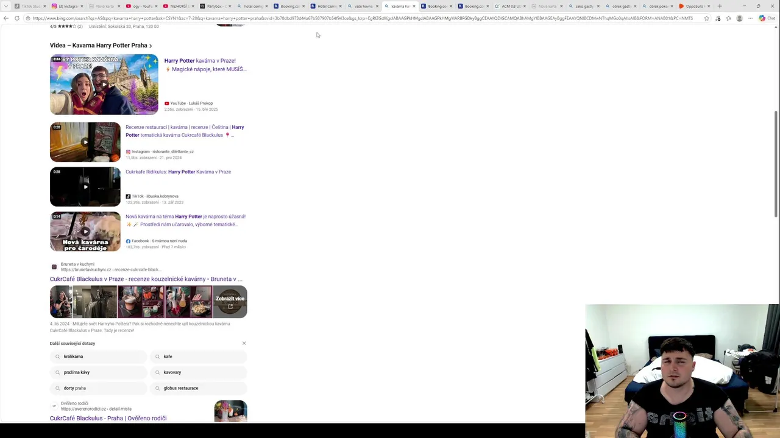The height and width of the screenshot is (438, 780).
Task: Reload the page with the refresh icon
Action: pyautogui.click(x=17, y=18)
